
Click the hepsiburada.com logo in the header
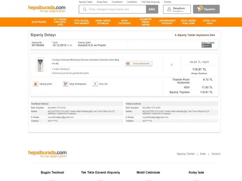(47, 9)
